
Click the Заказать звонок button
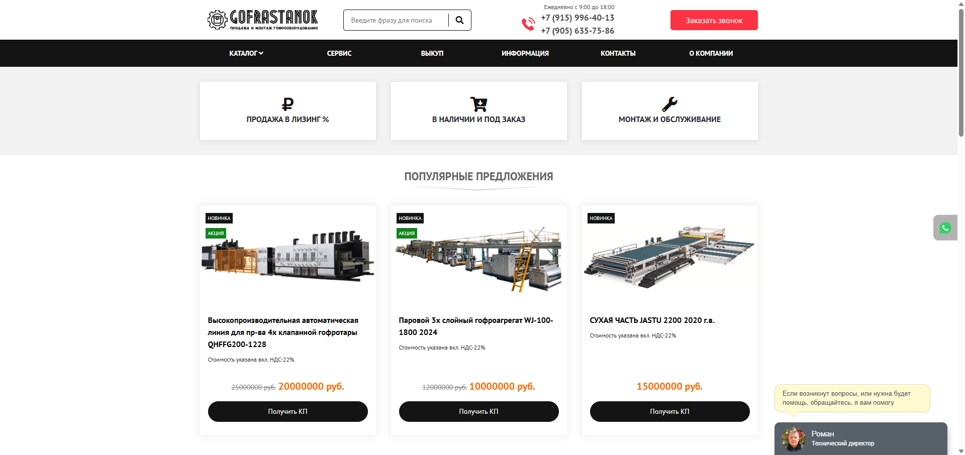click(x=714, y=20)
